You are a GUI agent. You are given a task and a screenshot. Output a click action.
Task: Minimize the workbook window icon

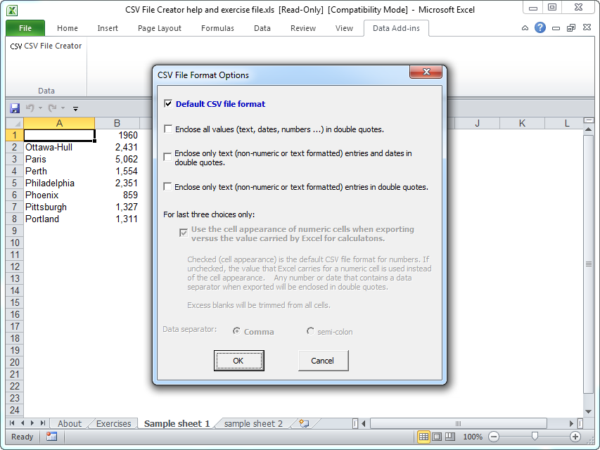pyautogui.click(x=556, y=28)
